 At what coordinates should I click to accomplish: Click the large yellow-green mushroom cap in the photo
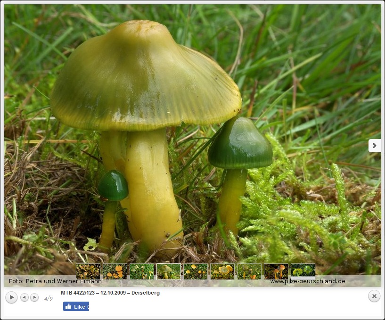pos(141,75)
